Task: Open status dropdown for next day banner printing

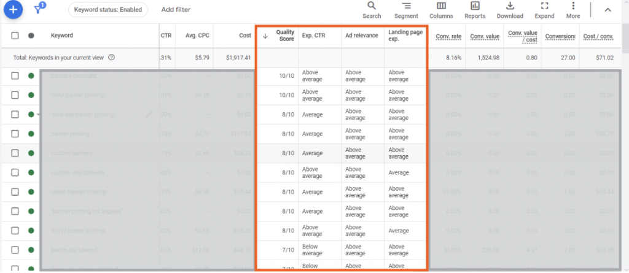Action: coord(37,115)
